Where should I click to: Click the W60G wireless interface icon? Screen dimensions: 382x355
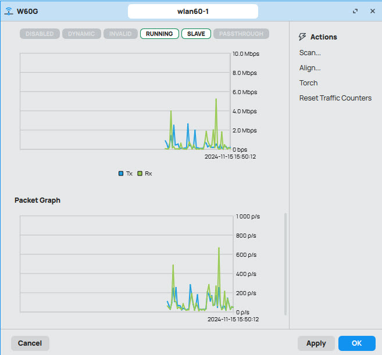[x=9, y=12]
